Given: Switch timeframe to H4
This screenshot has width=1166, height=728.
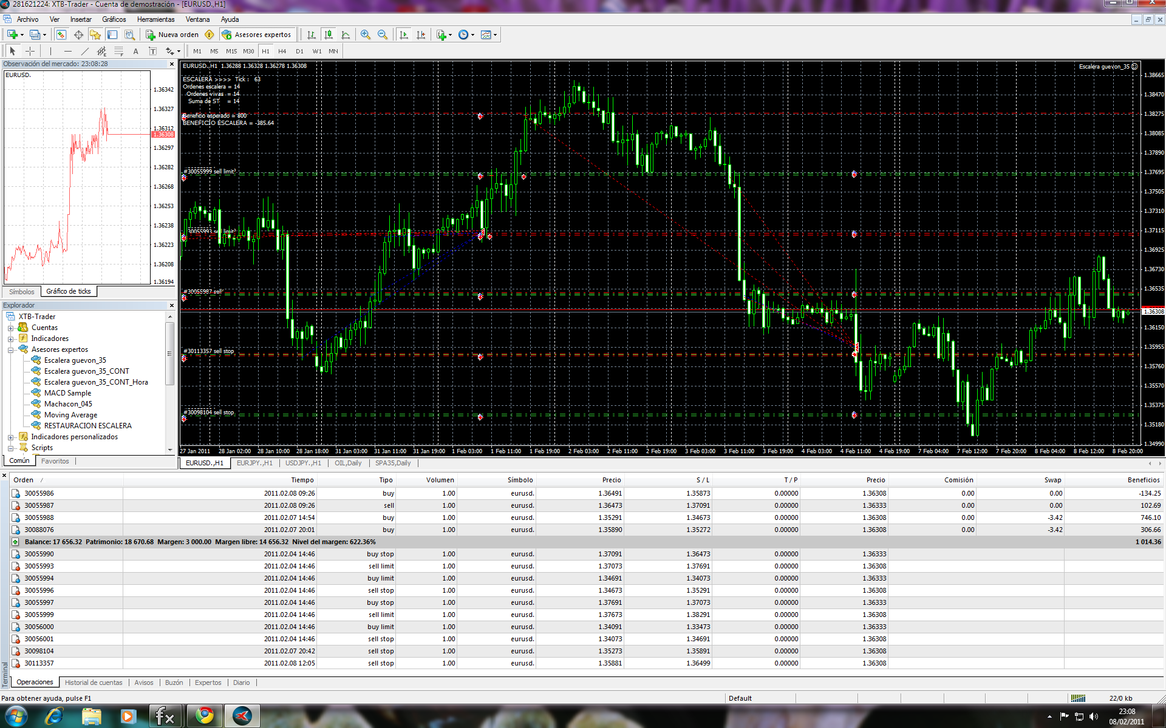Looking at the screenshot, I should [282, 51].
